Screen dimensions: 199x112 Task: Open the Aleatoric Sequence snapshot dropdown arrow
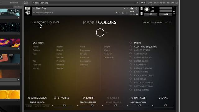[x=34, y=13]
